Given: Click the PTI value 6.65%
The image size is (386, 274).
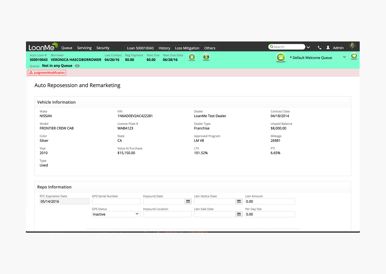Looking at the screenshot, I should [x=276, y=153].
